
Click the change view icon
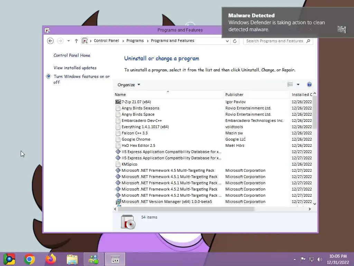click(x=290, y=85)
